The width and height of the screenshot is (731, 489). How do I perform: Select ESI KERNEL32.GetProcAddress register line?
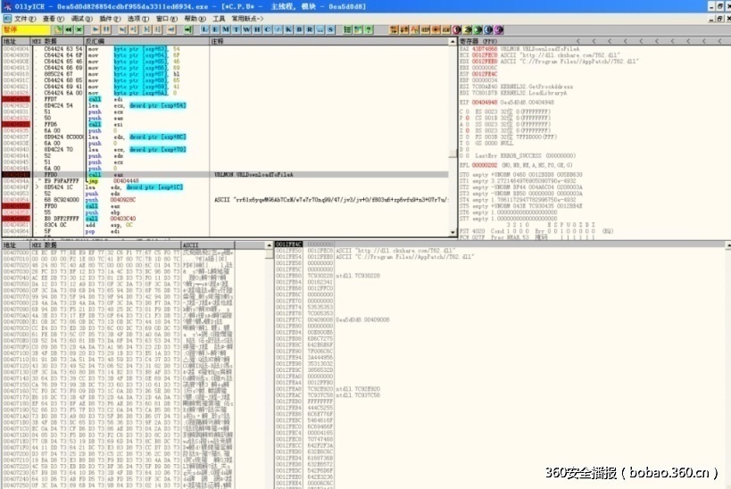pos(516,87)
